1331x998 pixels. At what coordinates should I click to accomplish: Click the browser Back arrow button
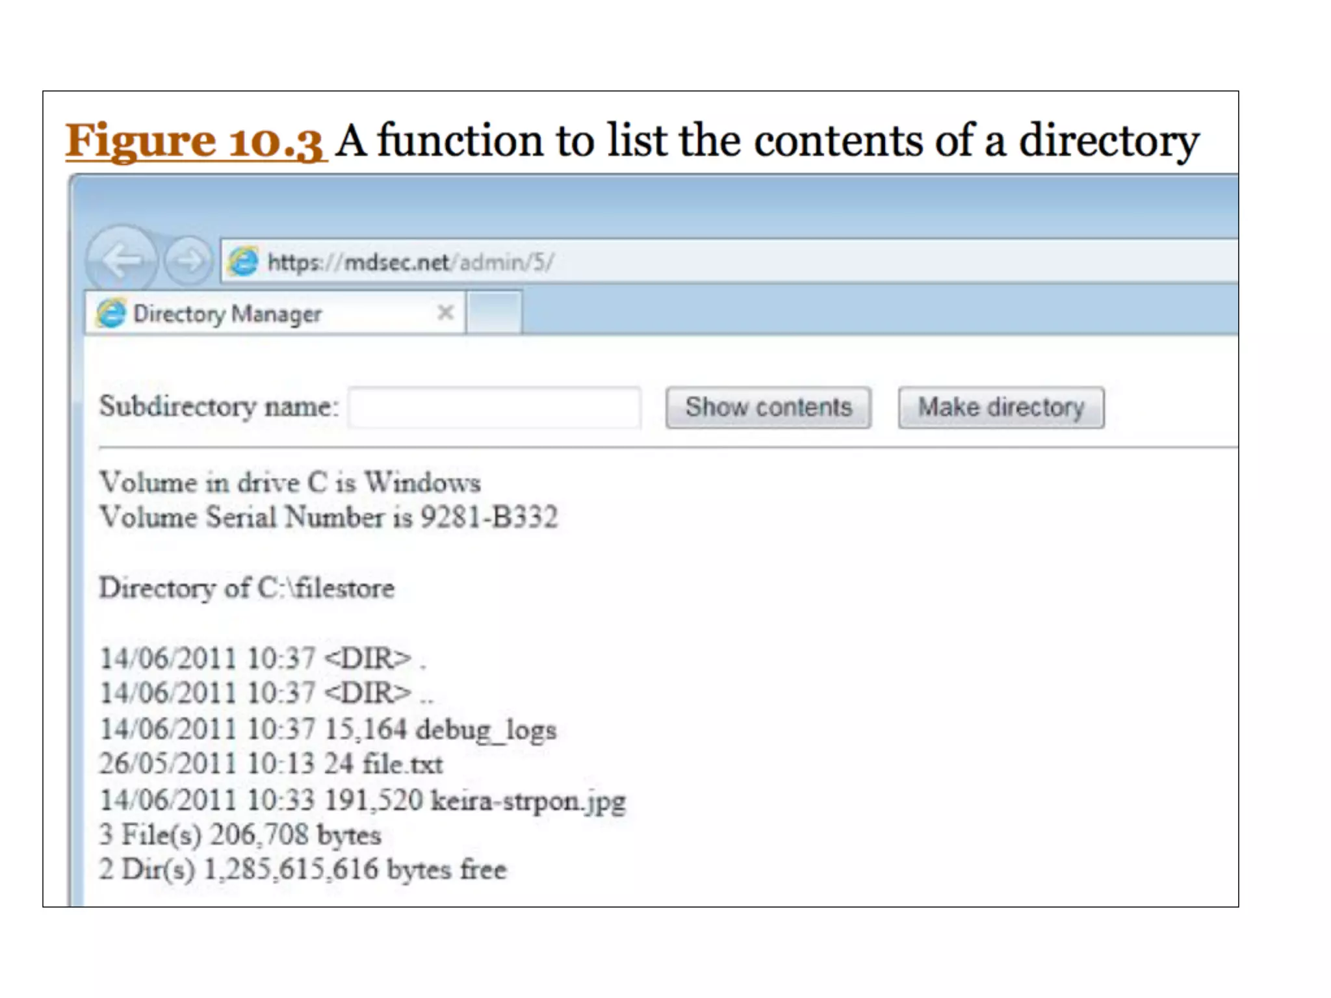(x=121, y=260)
